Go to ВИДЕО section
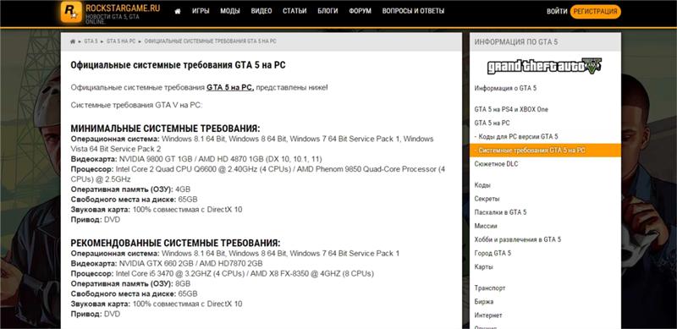The image size is (677, 329). (x=261, y=11)
